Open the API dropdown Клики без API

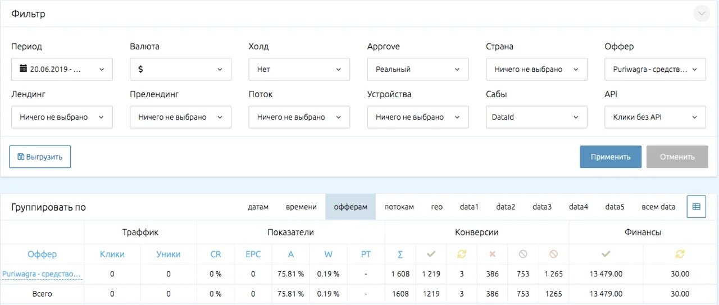coord(655,117)
